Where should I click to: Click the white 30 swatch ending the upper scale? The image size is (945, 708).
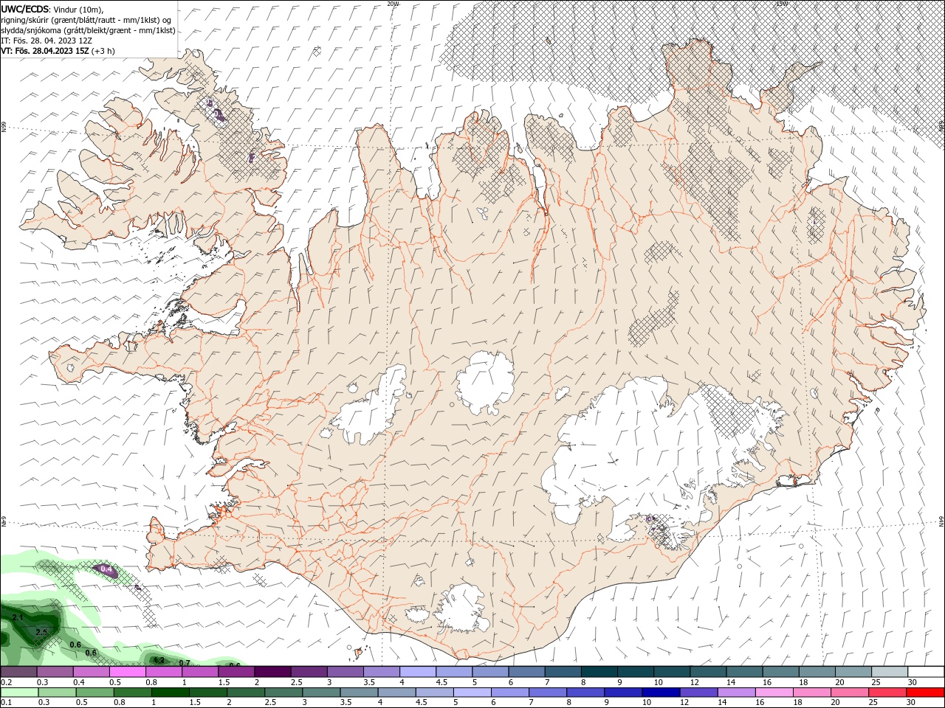[x=925, y=672]
